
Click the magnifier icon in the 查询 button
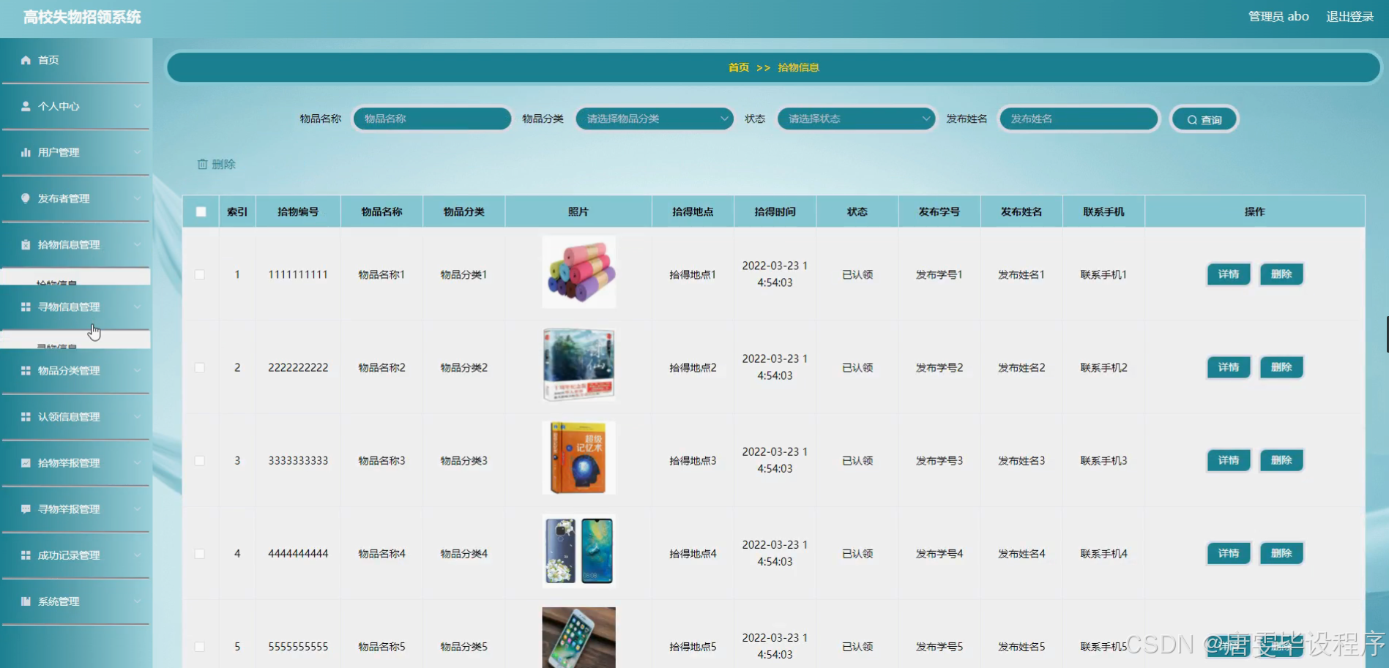(x=1192, y=120)
